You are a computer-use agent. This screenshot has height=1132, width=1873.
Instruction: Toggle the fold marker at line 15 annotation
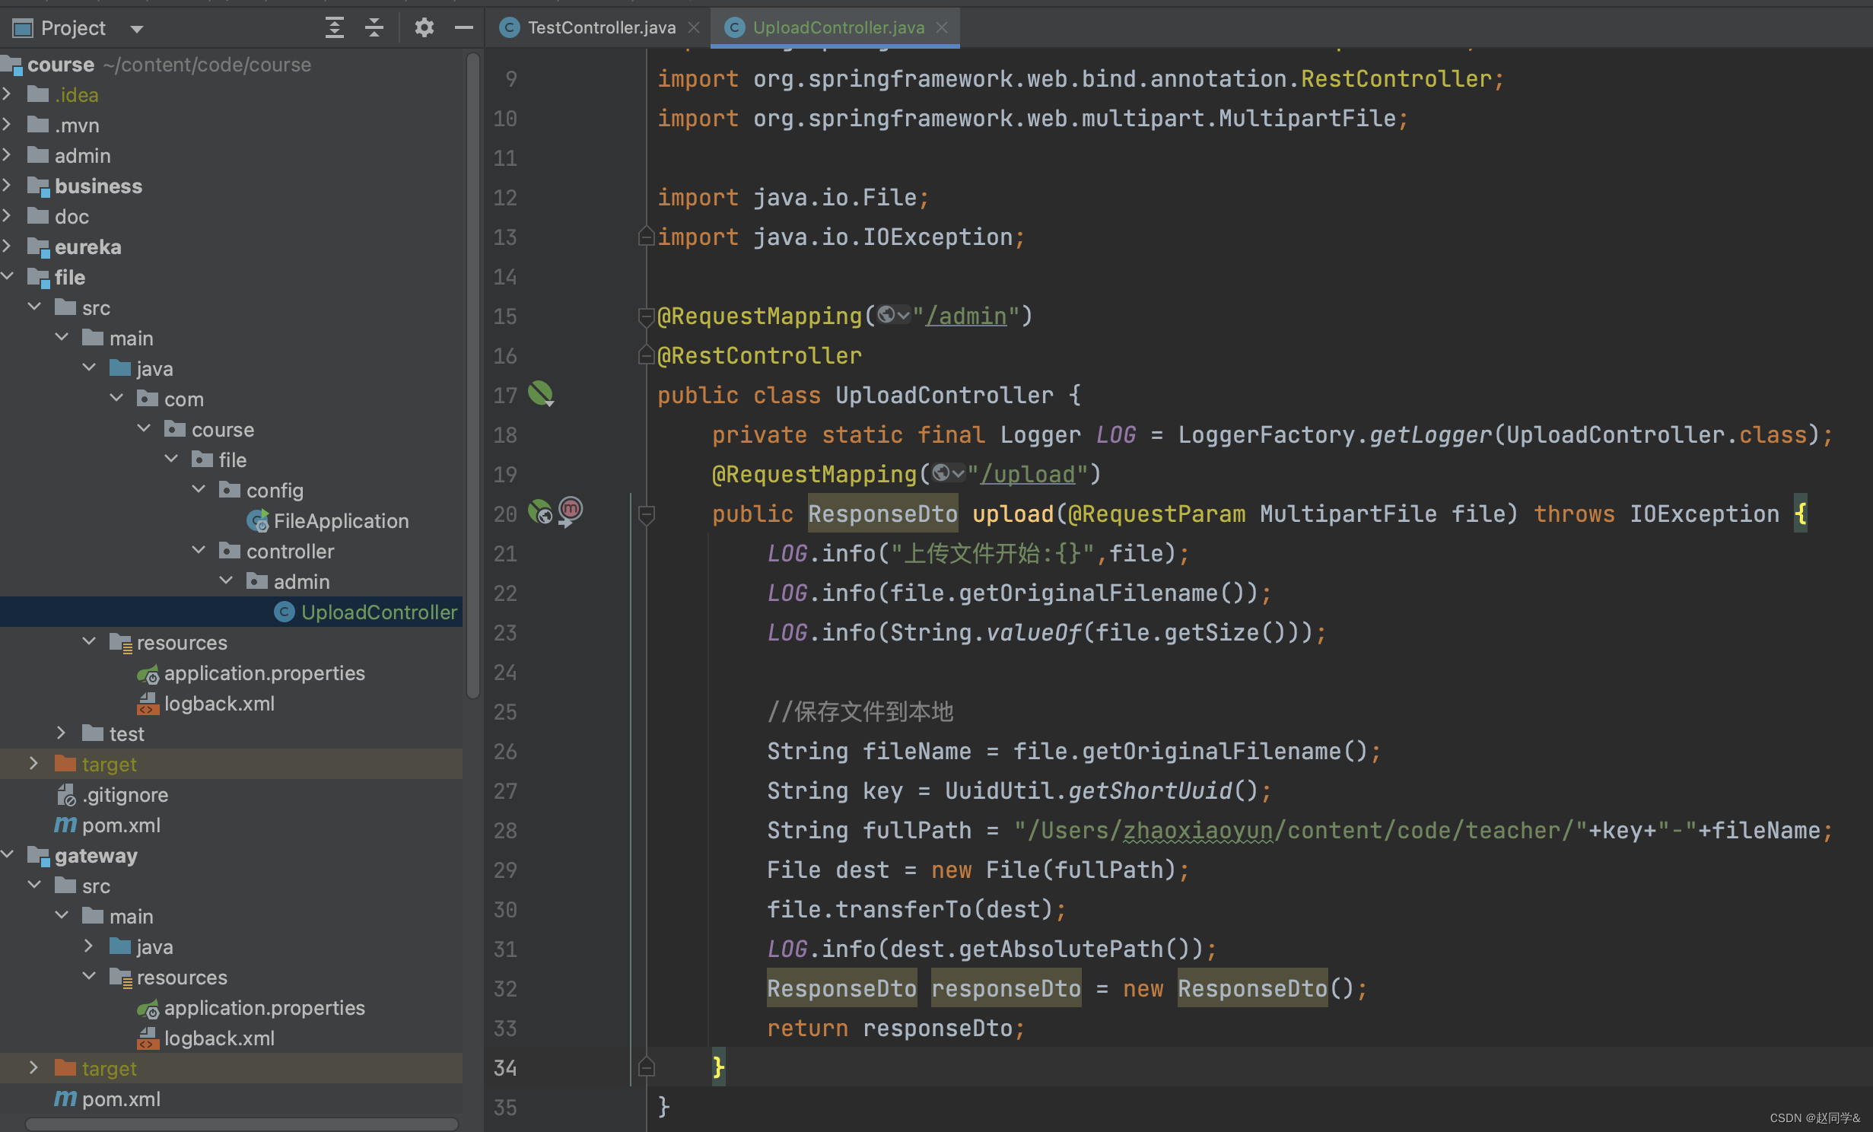647,316
